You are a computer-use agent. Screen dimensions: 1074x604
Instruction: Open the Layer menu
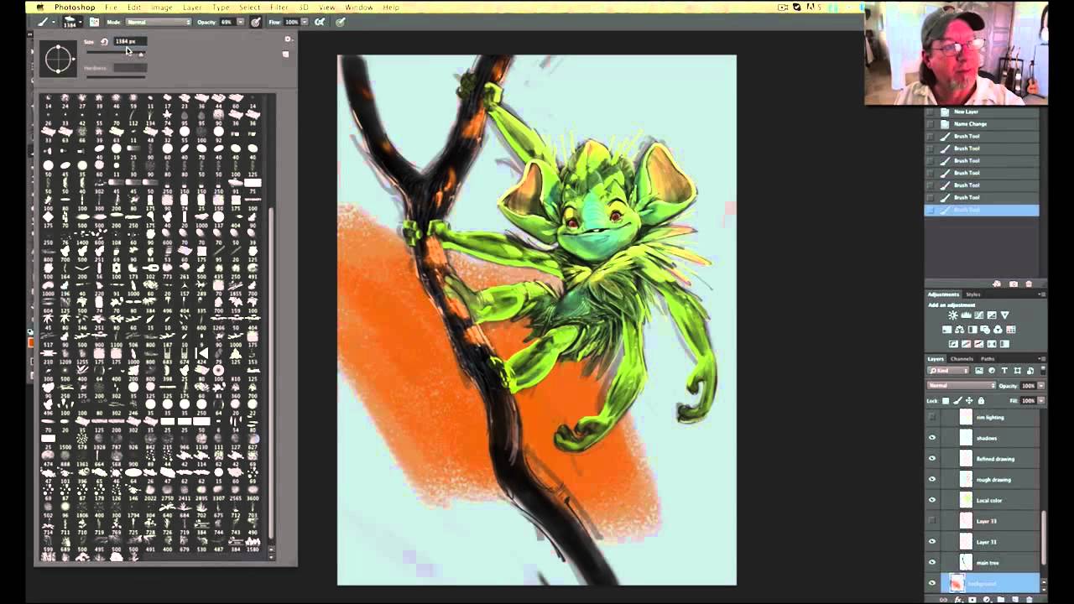click(192, 7)
